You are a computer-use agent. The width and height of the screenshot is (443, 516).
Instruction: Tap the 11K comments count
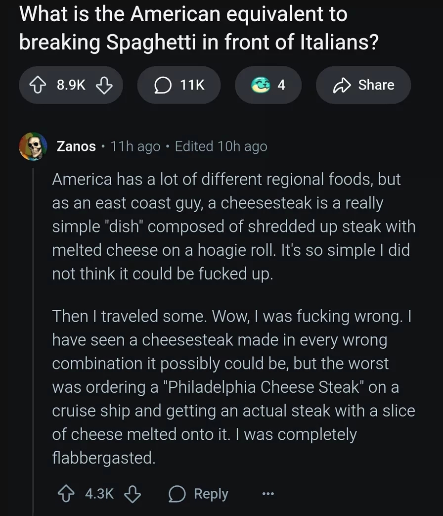click(x=192, y=85)
